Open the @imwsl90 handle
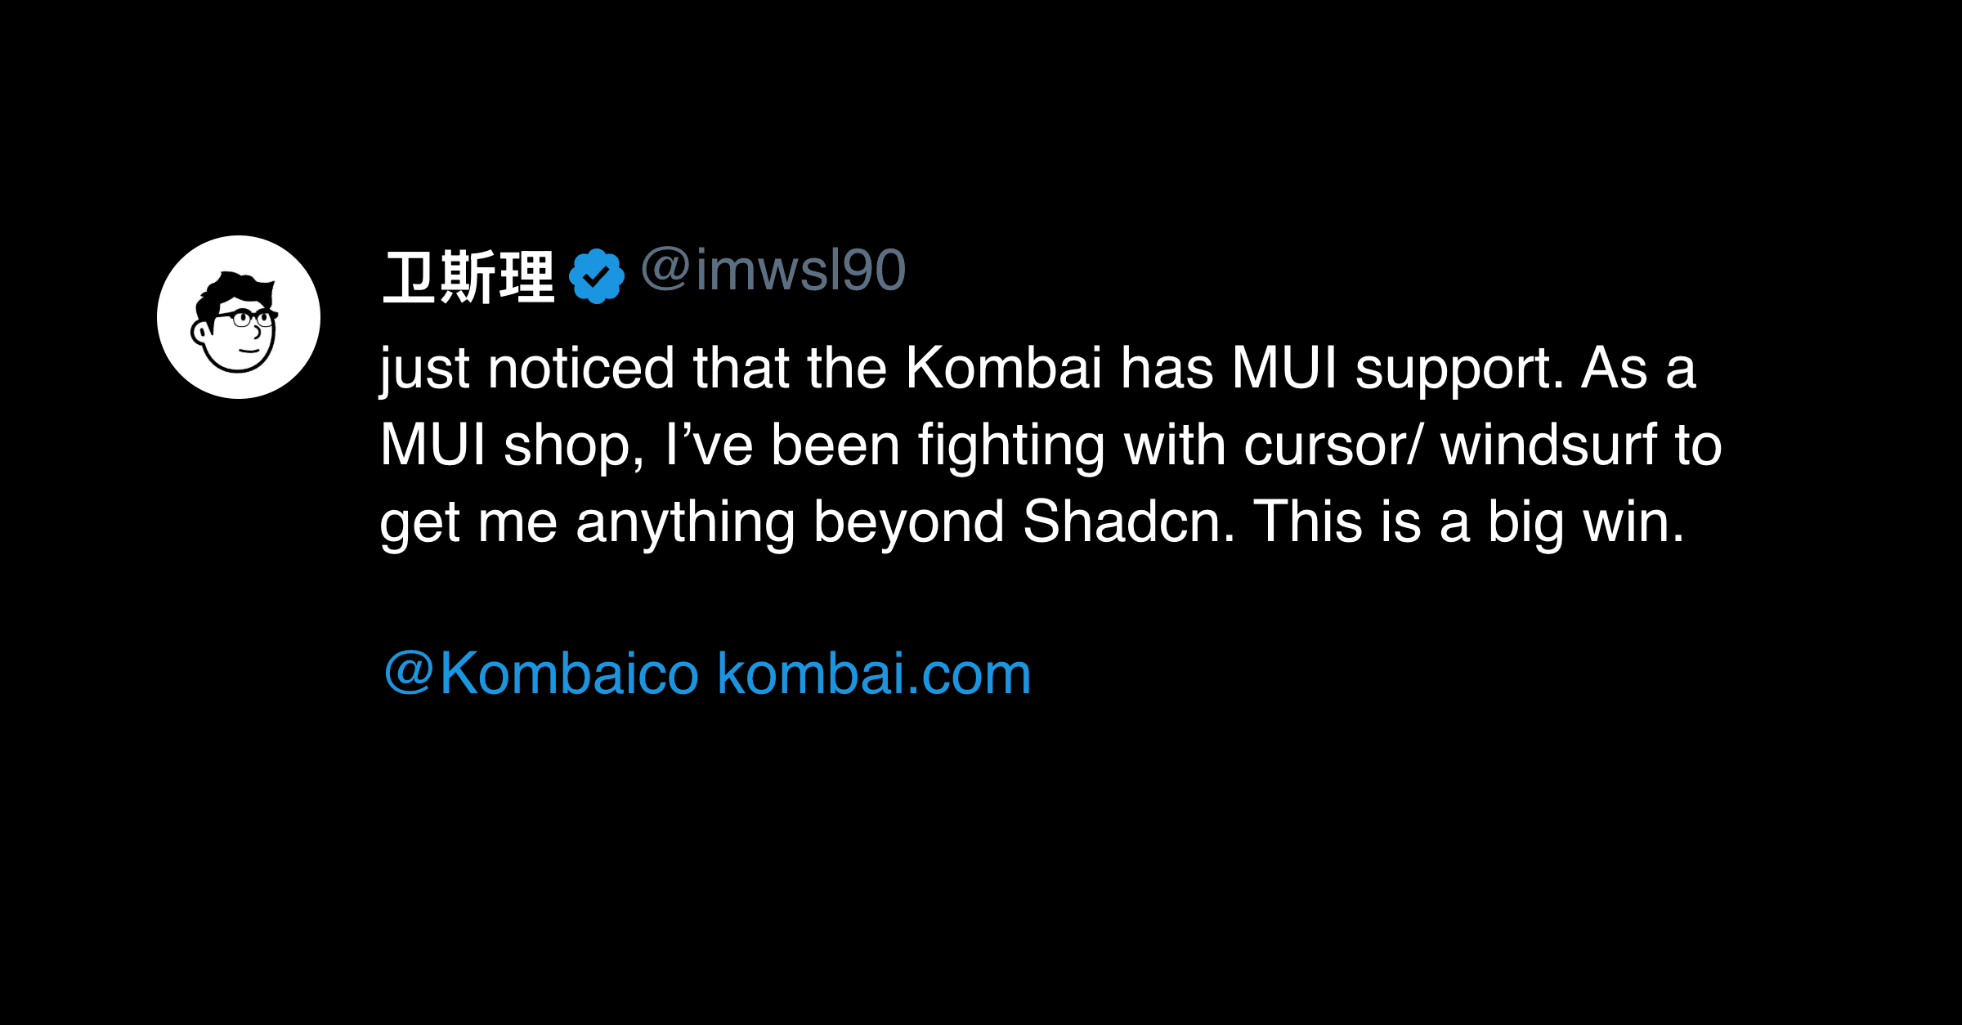The width and height of the screenshot is (1962, 1025). point(773,270)
